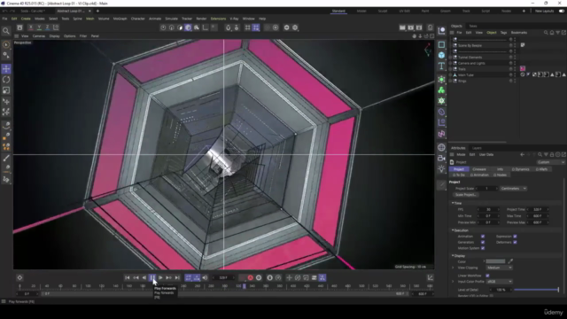Select the Scale tool in left toolbar
This screenshot has height=319, width=567.
tap(6, 90)
